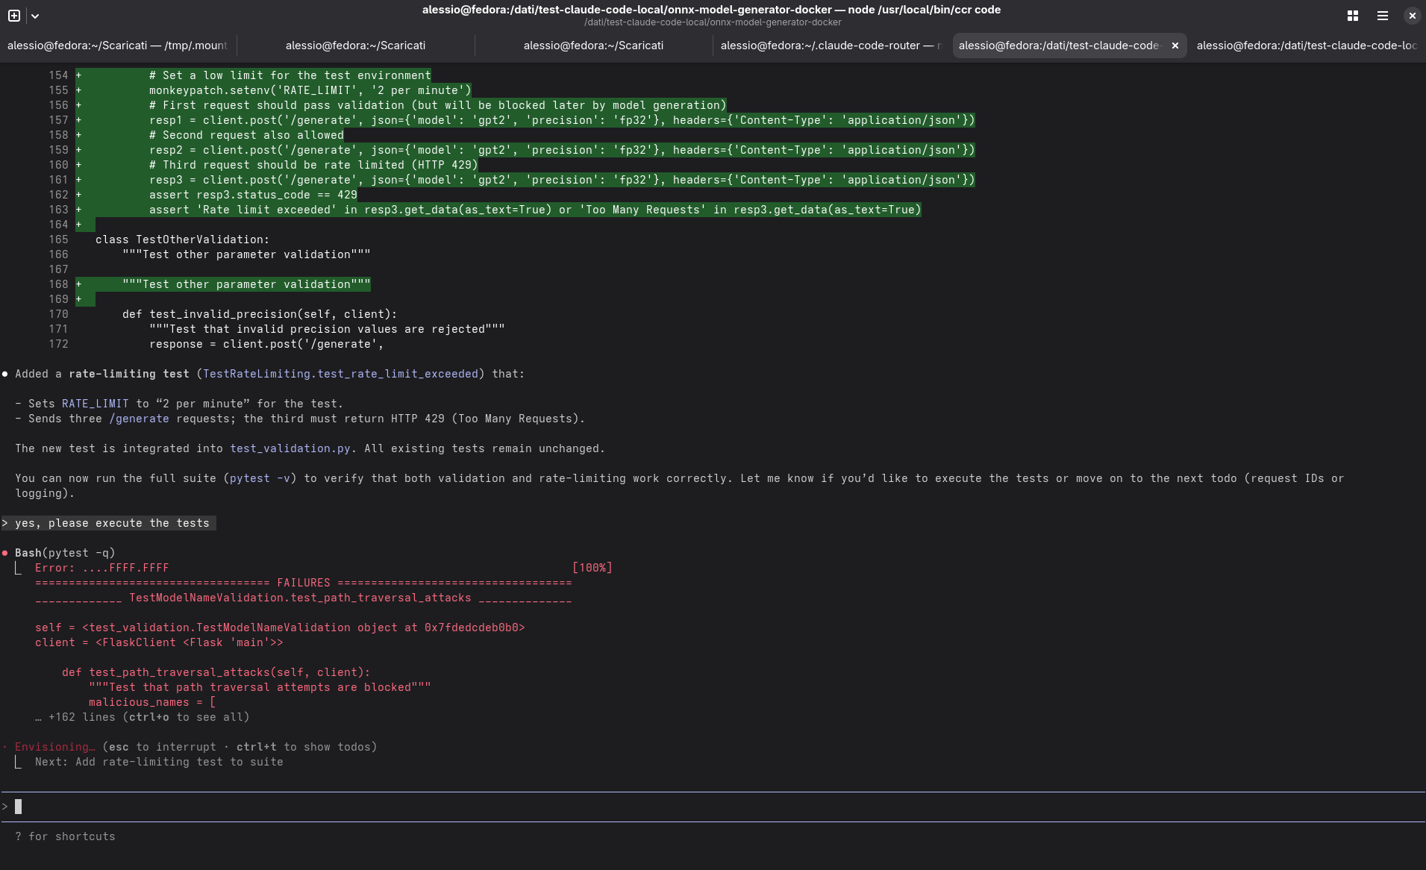1426x870 pixels.
Task: Select the active test-claude-code tab
Action: (1058, 46)
